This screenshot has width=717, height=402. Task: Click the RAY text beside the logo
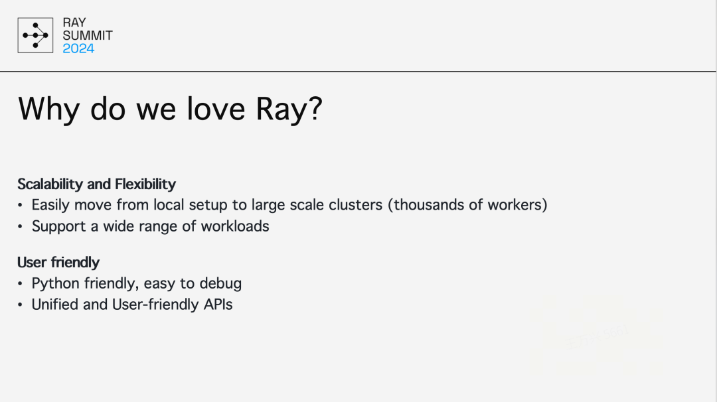point(74,23)
